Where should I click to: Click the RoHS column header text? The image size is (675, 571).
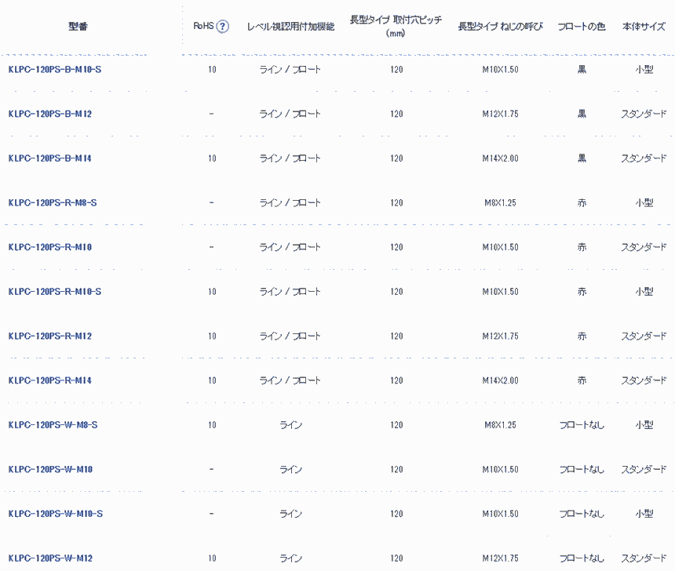[202, 27]
